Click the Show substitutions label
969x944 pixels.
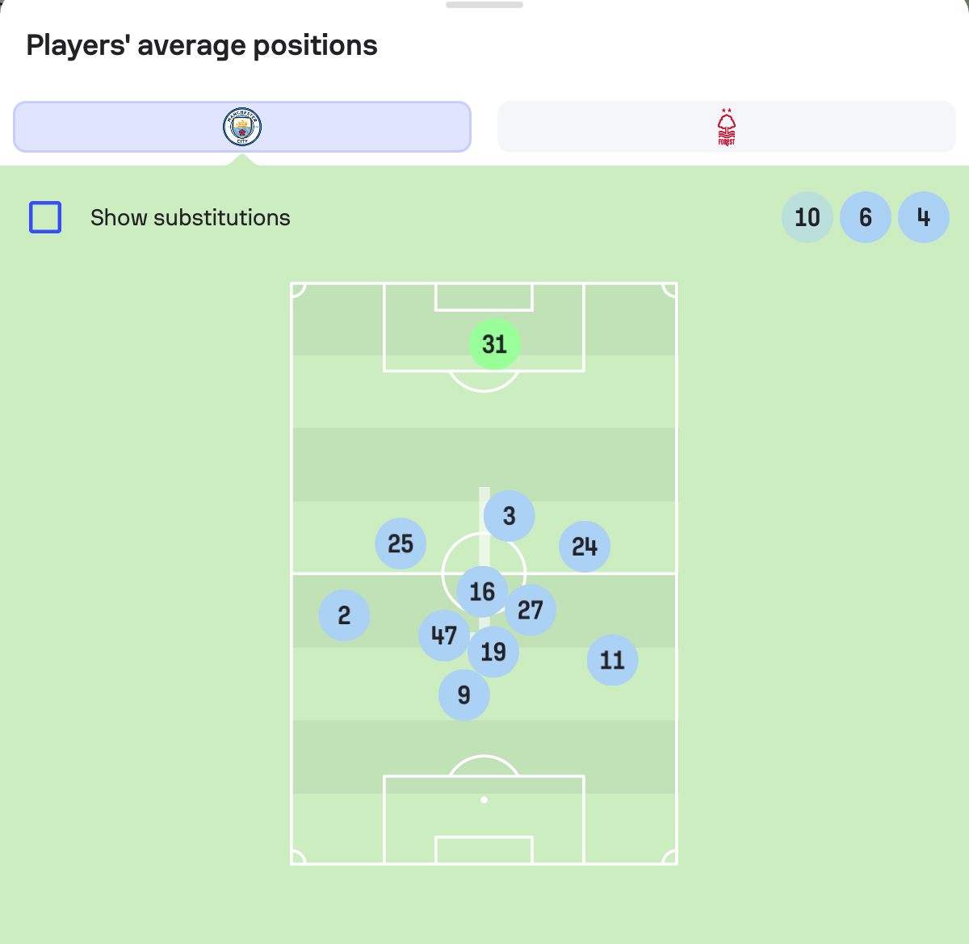tap(191, 218)
